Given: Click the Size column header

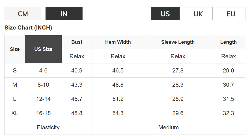Looking at the screenshot, I should click(15, 49).
